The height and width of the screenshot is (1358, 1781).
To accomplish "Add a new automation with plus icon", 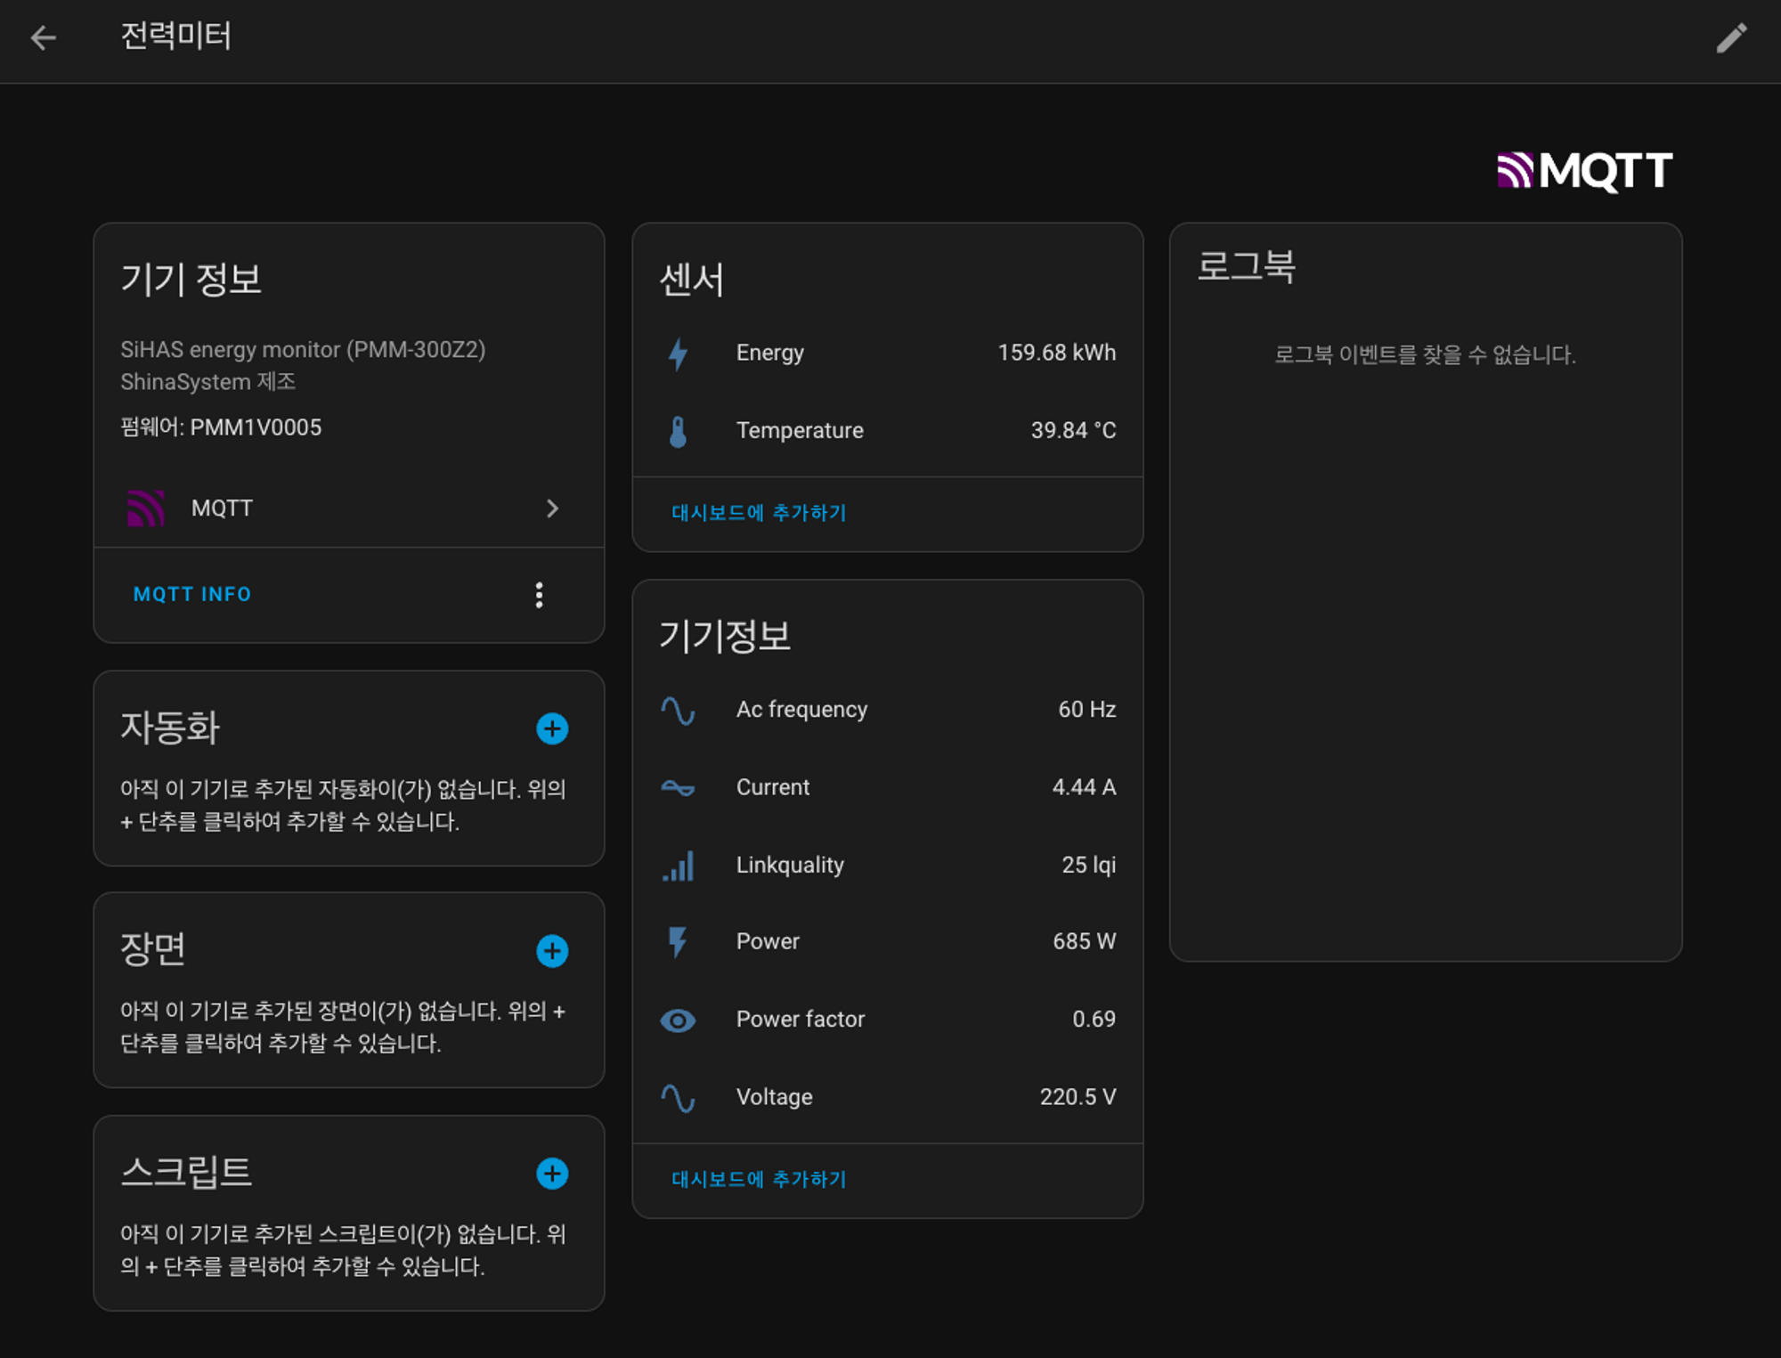I will coord(552,728).
